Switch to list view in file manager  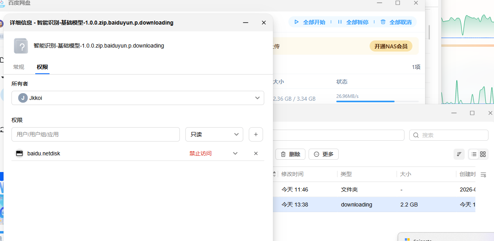(474, 154)
